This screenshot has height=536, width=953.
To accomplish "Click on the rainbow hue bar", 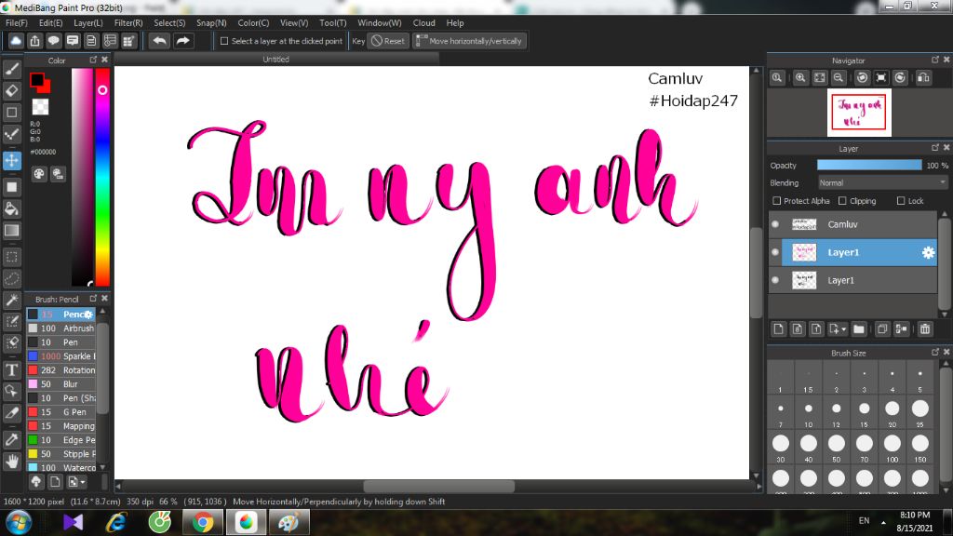I will tap(102, 176).
